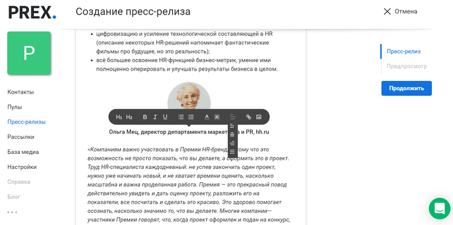
Task: Insert a bulleted list
Action: pyautogui.click(x=181, y=117)
